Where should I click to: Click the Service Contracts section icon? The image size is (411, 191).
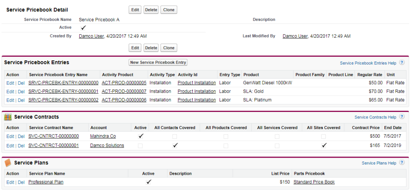(8, 117)
